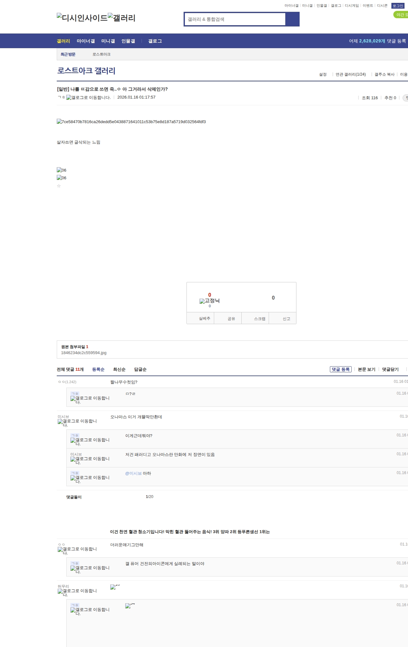Click the star icon below the post
The width and height of the screenshot is (408, 647).
click(x=59, y=186)
